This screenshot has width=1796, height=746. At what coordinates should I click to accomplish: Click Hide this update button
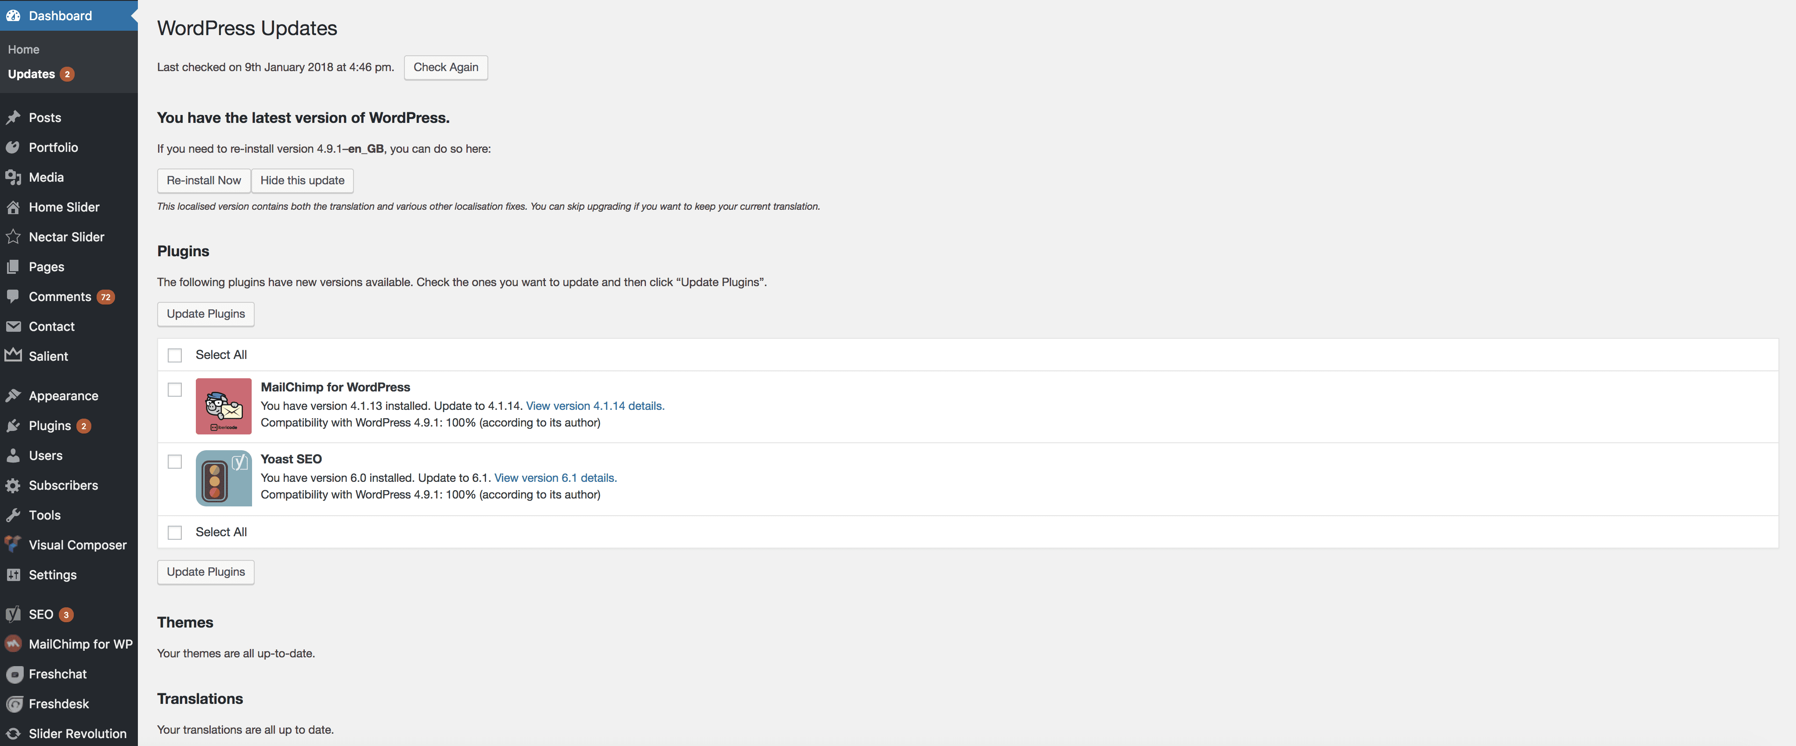[303, 180]
